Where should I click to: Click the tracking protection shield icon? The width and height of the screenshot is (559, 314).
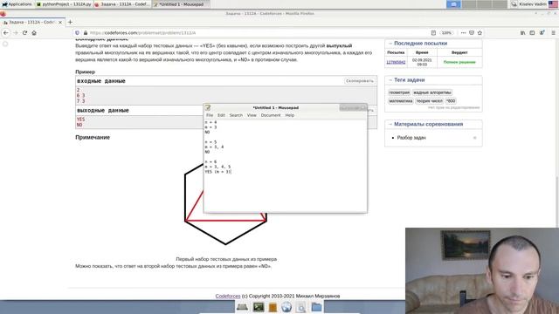click(77, 33)
